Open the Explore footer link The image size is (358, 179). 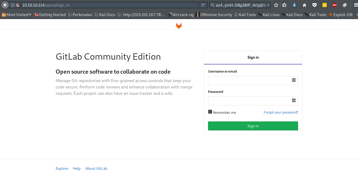[62, 168]
